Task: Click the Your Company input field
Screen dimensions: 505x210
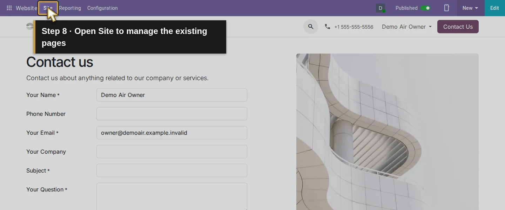Action: click(x=172, y=152)
